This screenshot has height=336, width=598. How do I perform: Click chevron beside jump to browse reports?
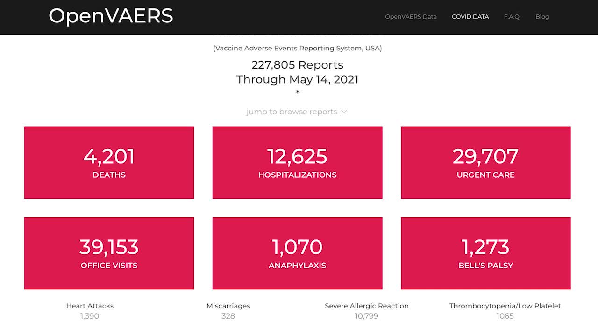(x=344, y=112)
